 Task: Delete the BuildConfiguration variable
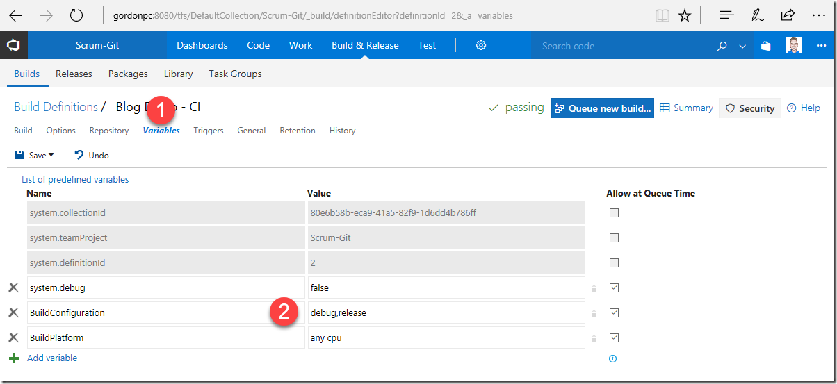13,312
